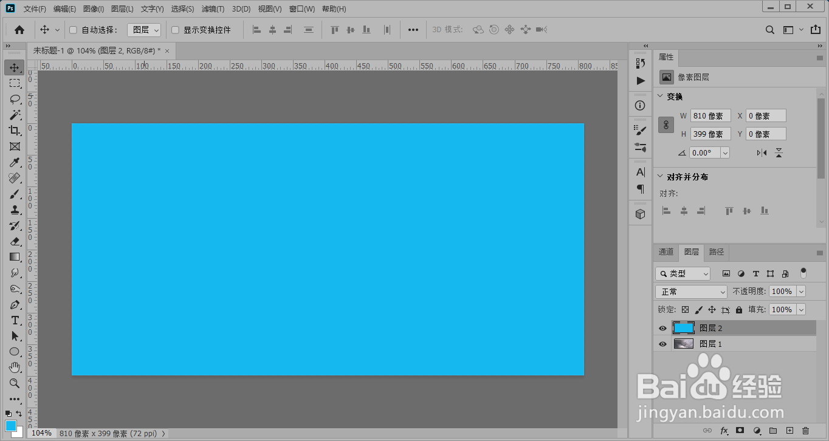Viewport: 829px width, 441px height.
Task: Open the 不透明度 opacity dropdown arrow
Action: [801, 292]
